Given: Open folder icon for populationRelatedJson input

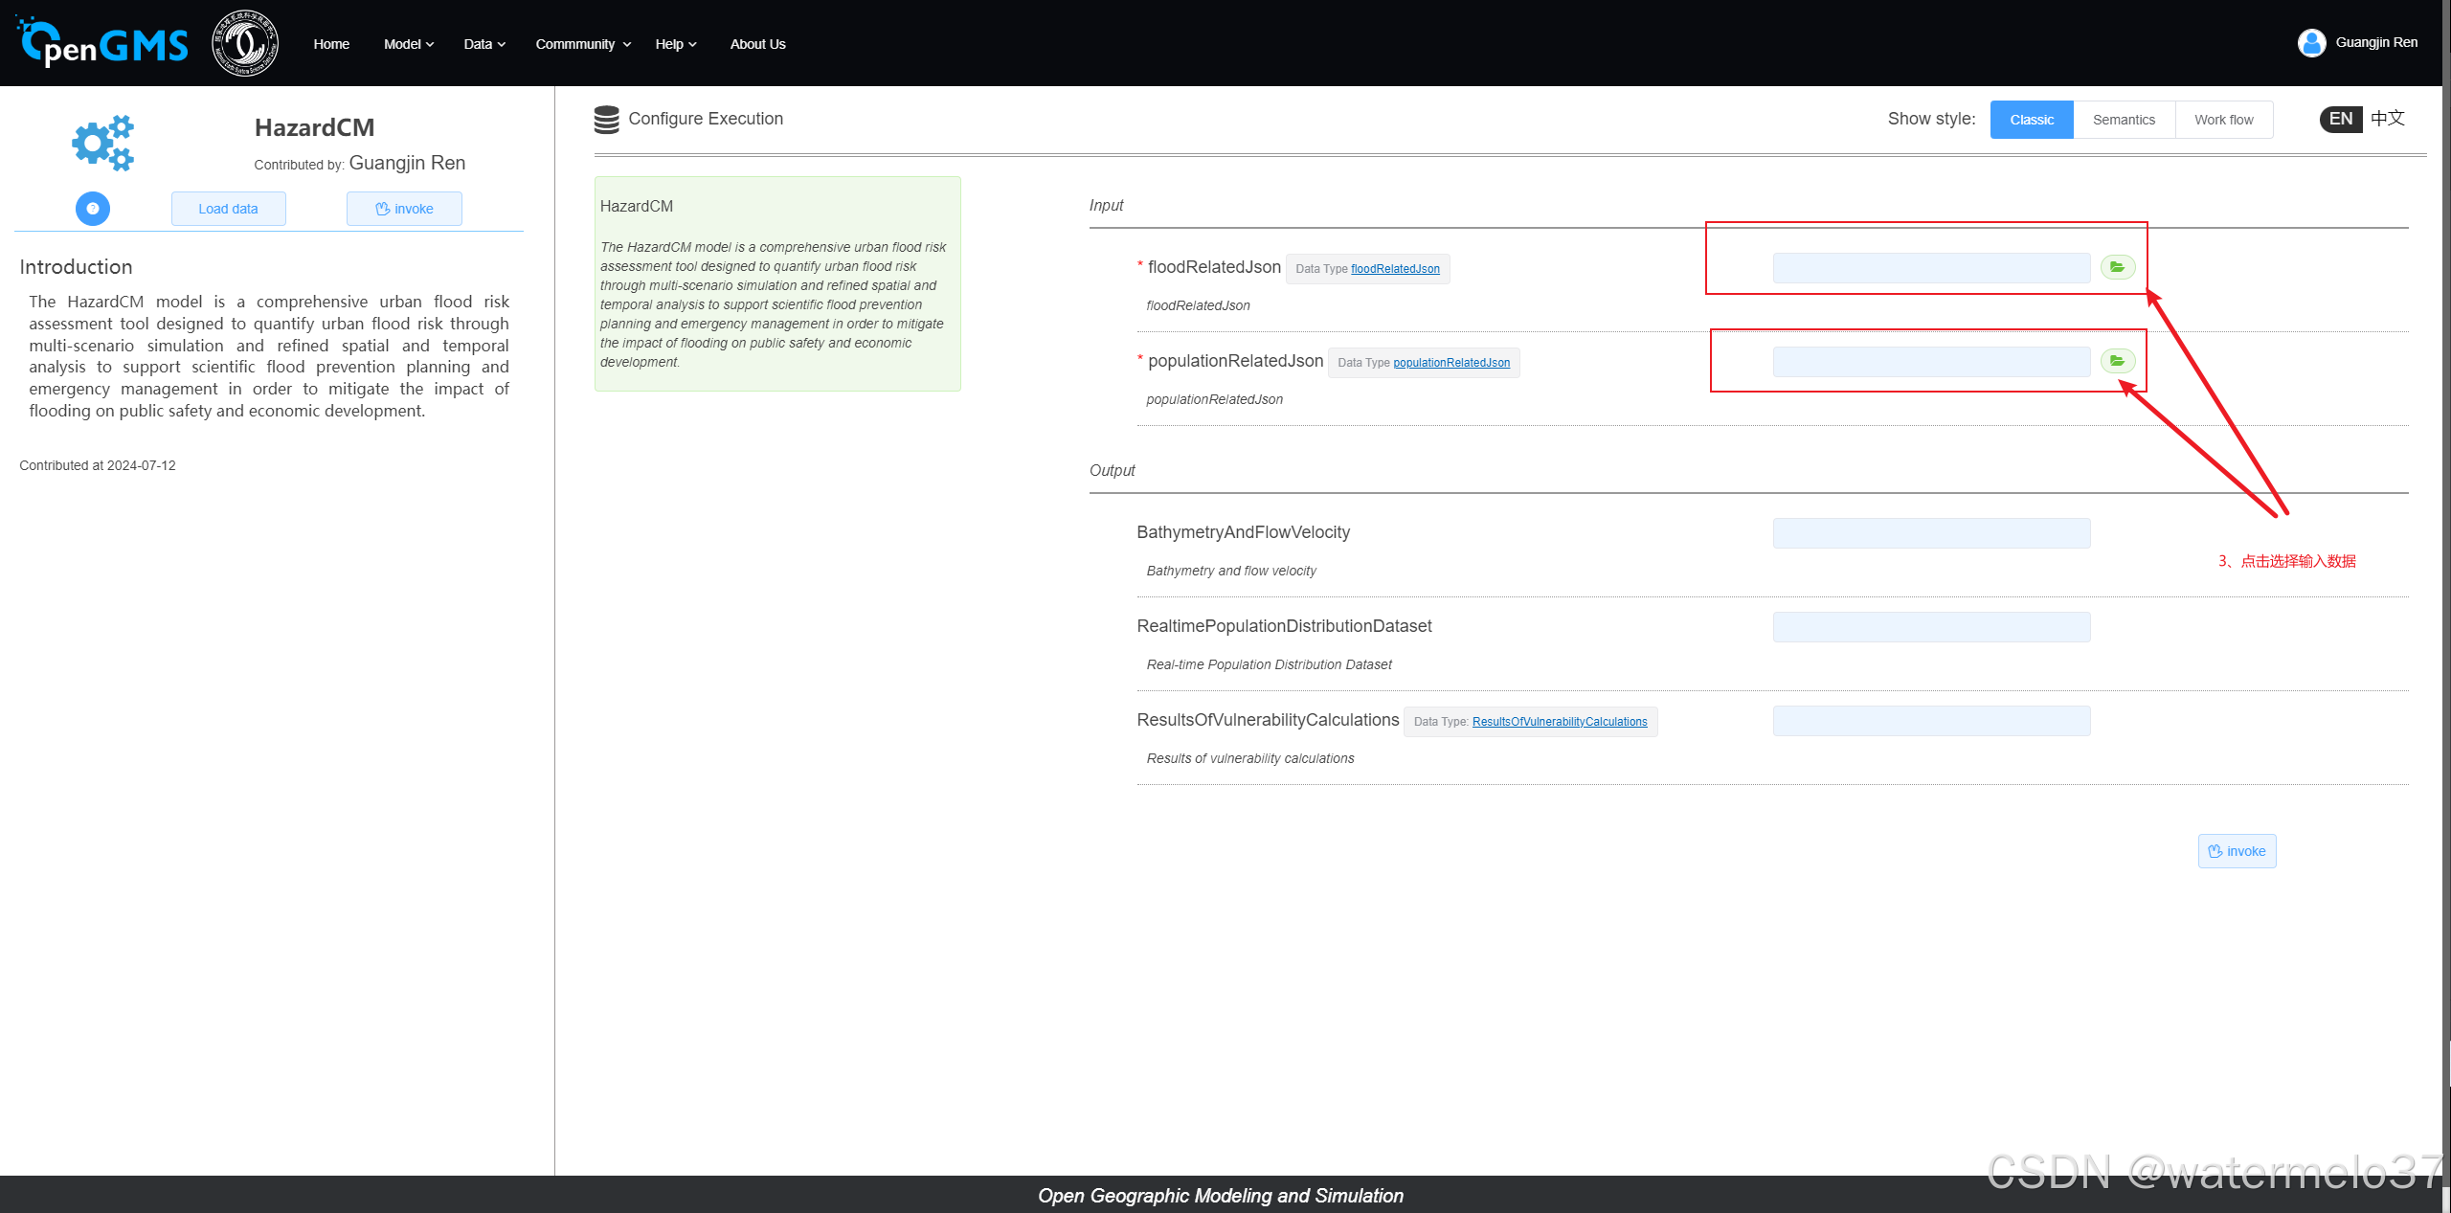Looking at the screenshot, I should click(x=2117, y=361).
